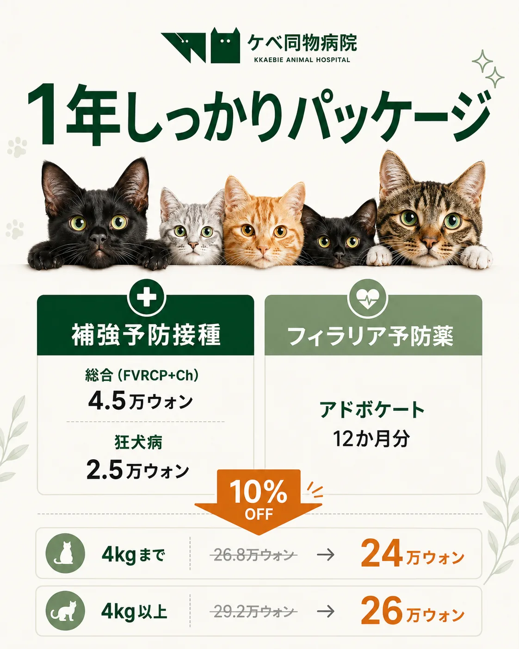Click the white plus cross icon
The image size is (519, 649).
[x=147, y=297]
